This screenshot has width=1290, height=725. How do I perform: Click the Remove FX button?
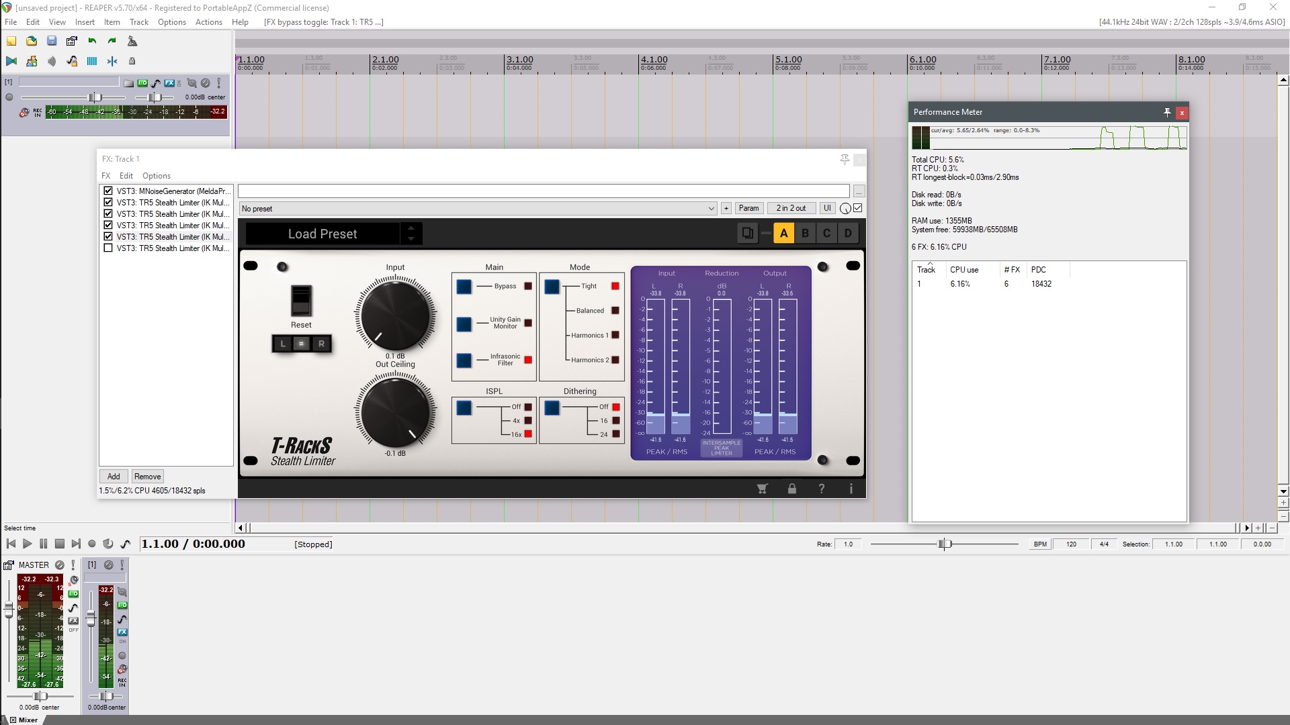pyautogui.click(x=147, y=476)
